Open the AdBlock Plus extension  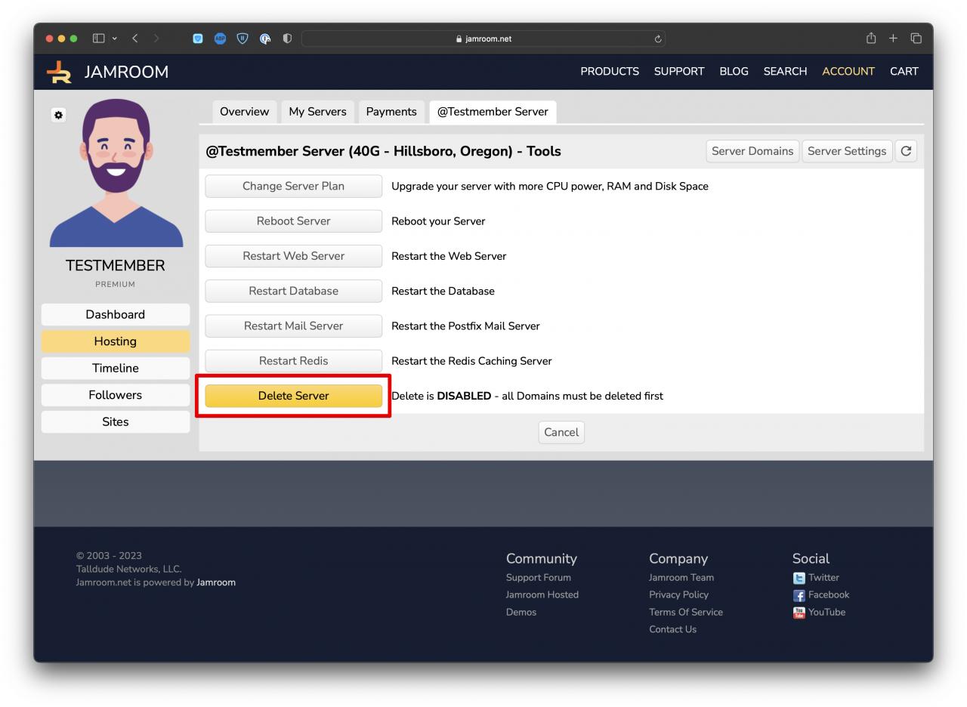pos(220,39)
